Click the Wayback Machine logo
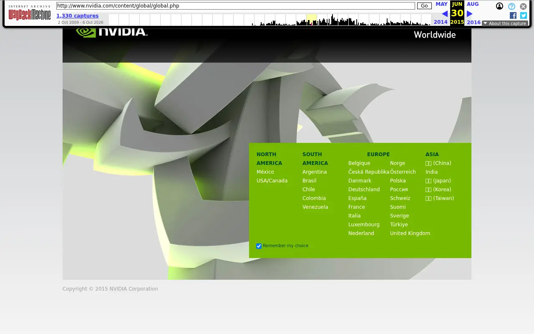The image size is (534, 334). 30,13
